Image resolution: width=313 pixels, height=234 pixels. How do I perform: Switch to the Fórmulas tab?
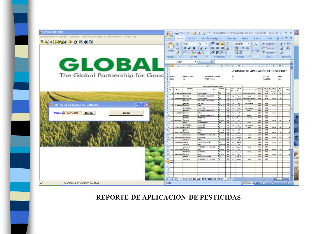coord(231,38)
